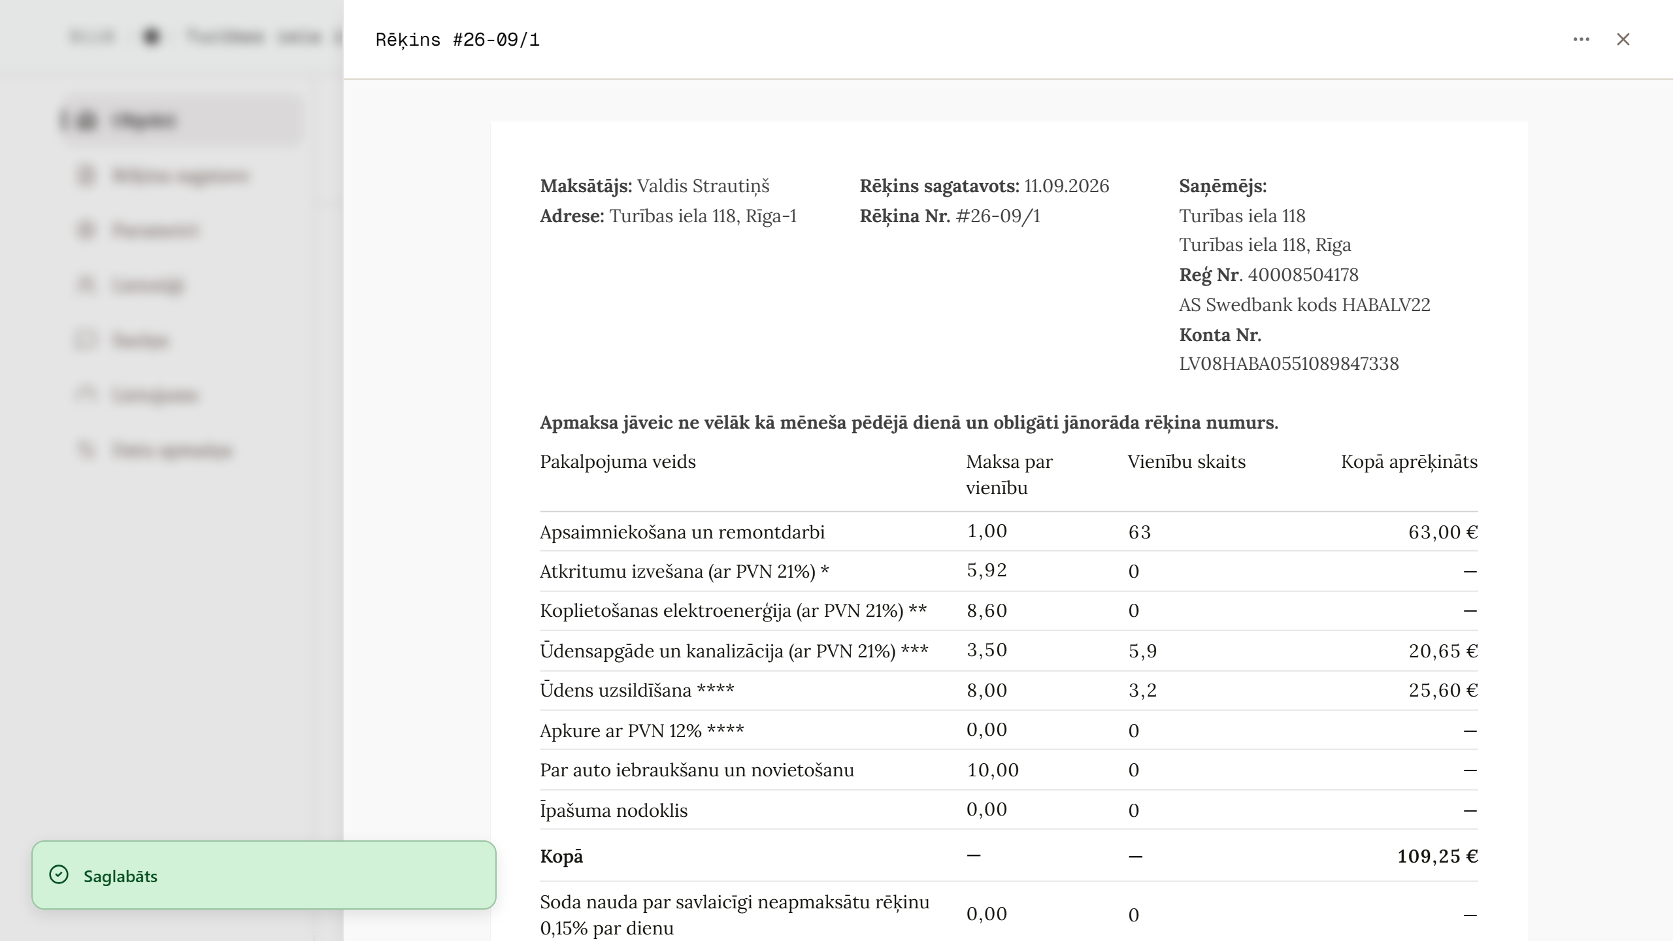Select Apkure ar PVN 12% row label
This screenshot has width=1673, height=941.
(x=642, y=731)
